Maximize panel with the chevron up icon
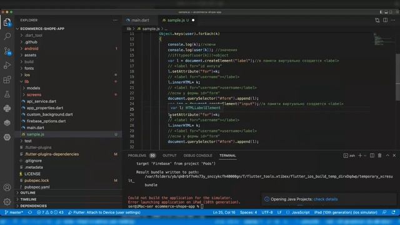This screenshot has height=225, width=400. [387, 156]
